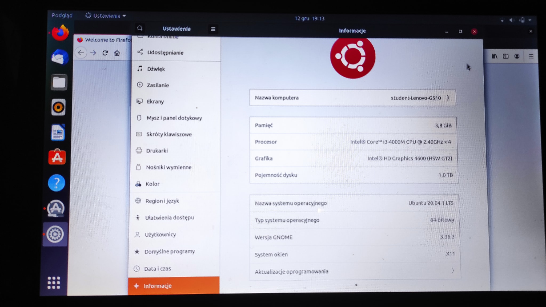Click the Procesor Intel Core i3-4000M row
546x307 pixels.
[x=354, y=142]
